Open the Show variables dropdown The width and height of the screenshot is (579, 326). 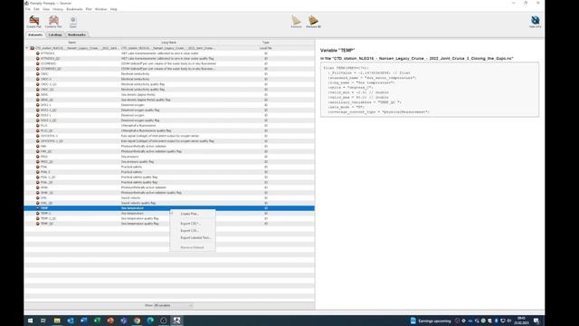pyautogui.click(x=173, y=305)
